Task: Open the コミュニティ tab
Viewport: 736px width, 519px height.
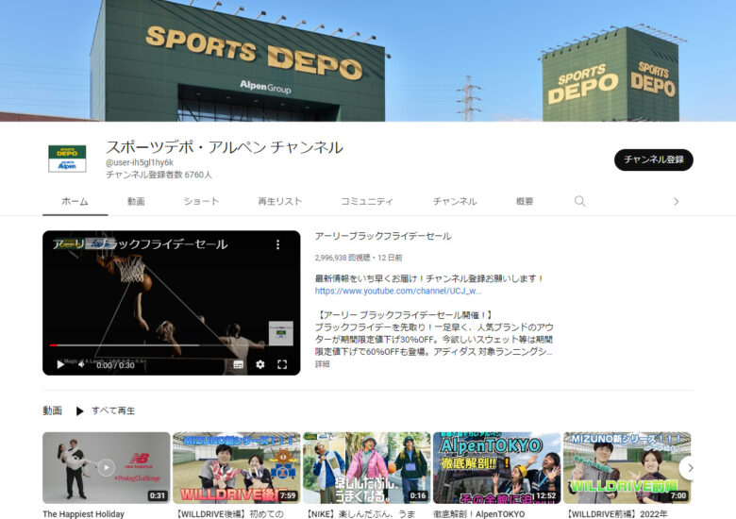Action: pos(367,201)
